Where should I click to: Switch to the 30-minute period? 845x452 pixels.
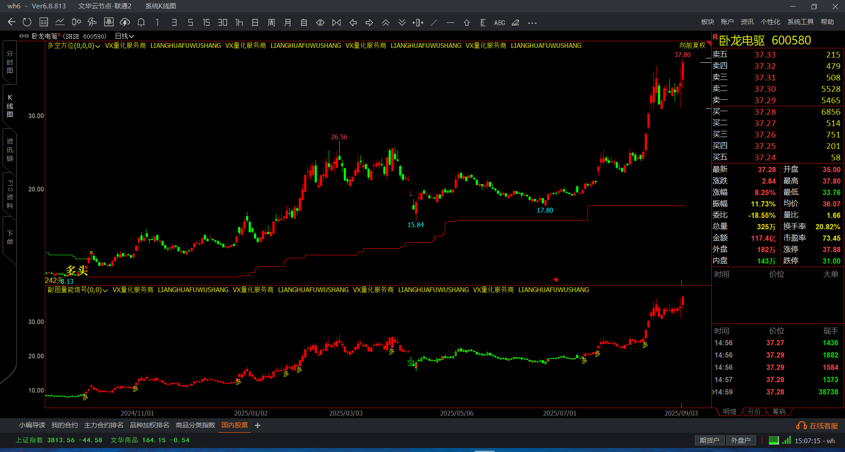click(x=223, y=22)
